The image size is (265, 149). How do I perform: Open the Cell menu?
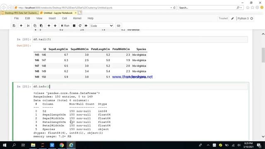[65, 18]
